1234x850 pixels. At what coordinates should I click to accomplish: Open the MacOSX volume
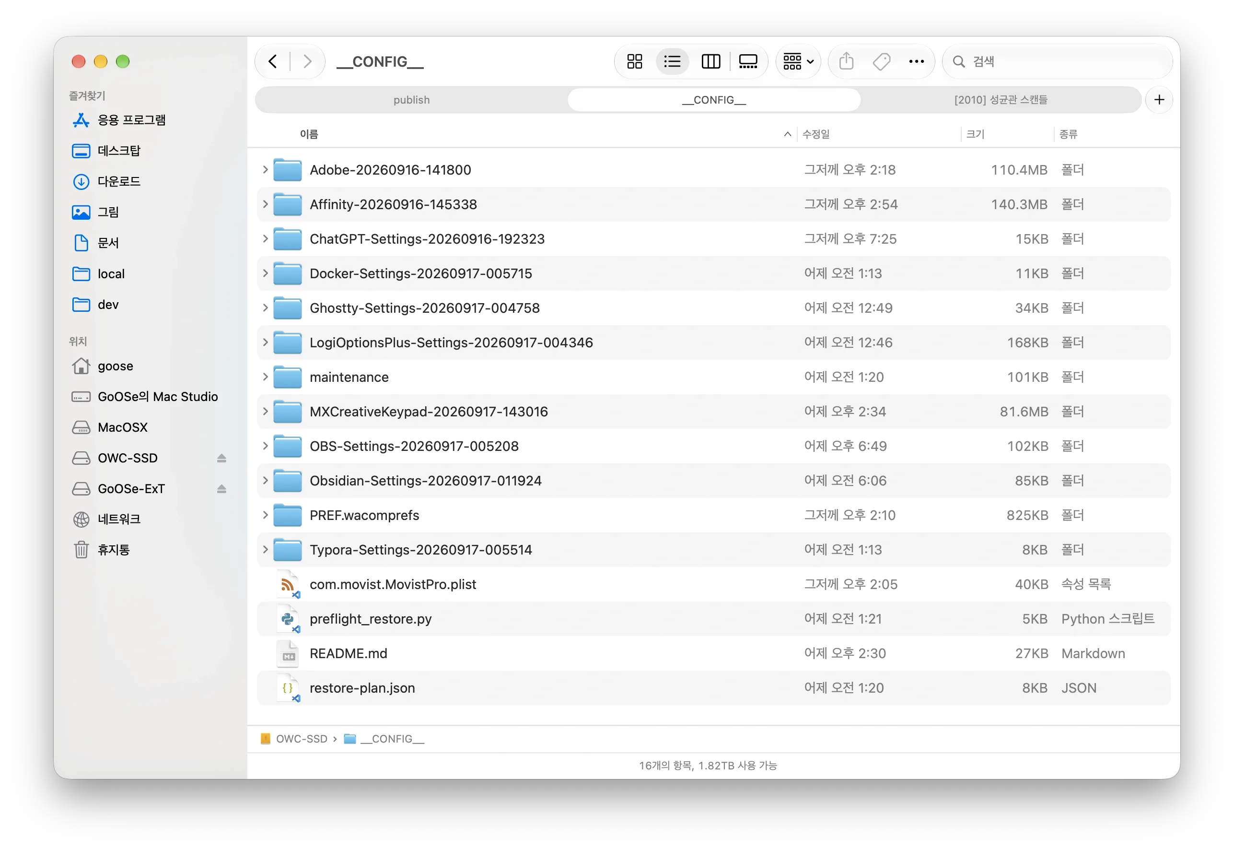coord(110,428)
